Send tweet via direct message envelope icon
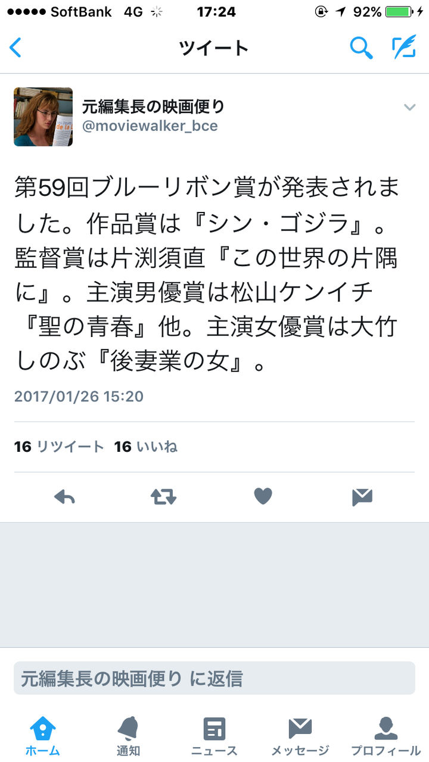The width and height of the screenshot is (429, 762). pos(362,496)
